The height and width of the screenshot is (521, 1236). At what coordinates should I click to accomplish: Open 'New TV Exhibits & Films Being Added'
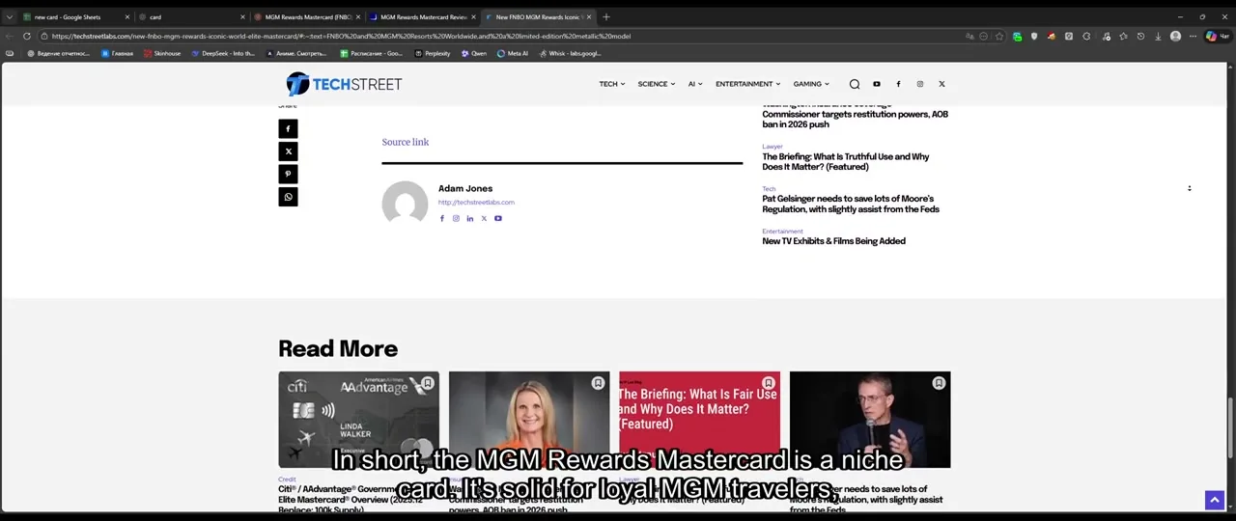click(833, 241)
